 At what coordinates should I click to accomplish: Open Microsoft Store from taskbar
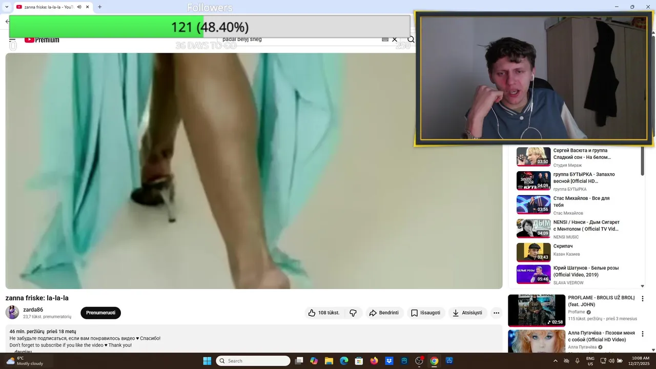359,361
